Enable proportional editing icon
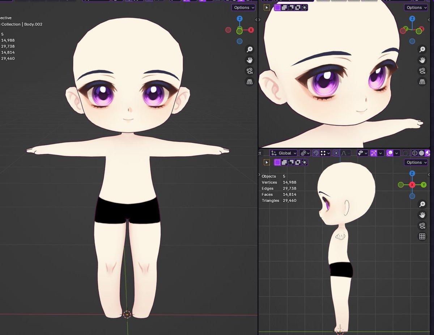The width and height of the screenshot is (434, 335). [336, 153]
